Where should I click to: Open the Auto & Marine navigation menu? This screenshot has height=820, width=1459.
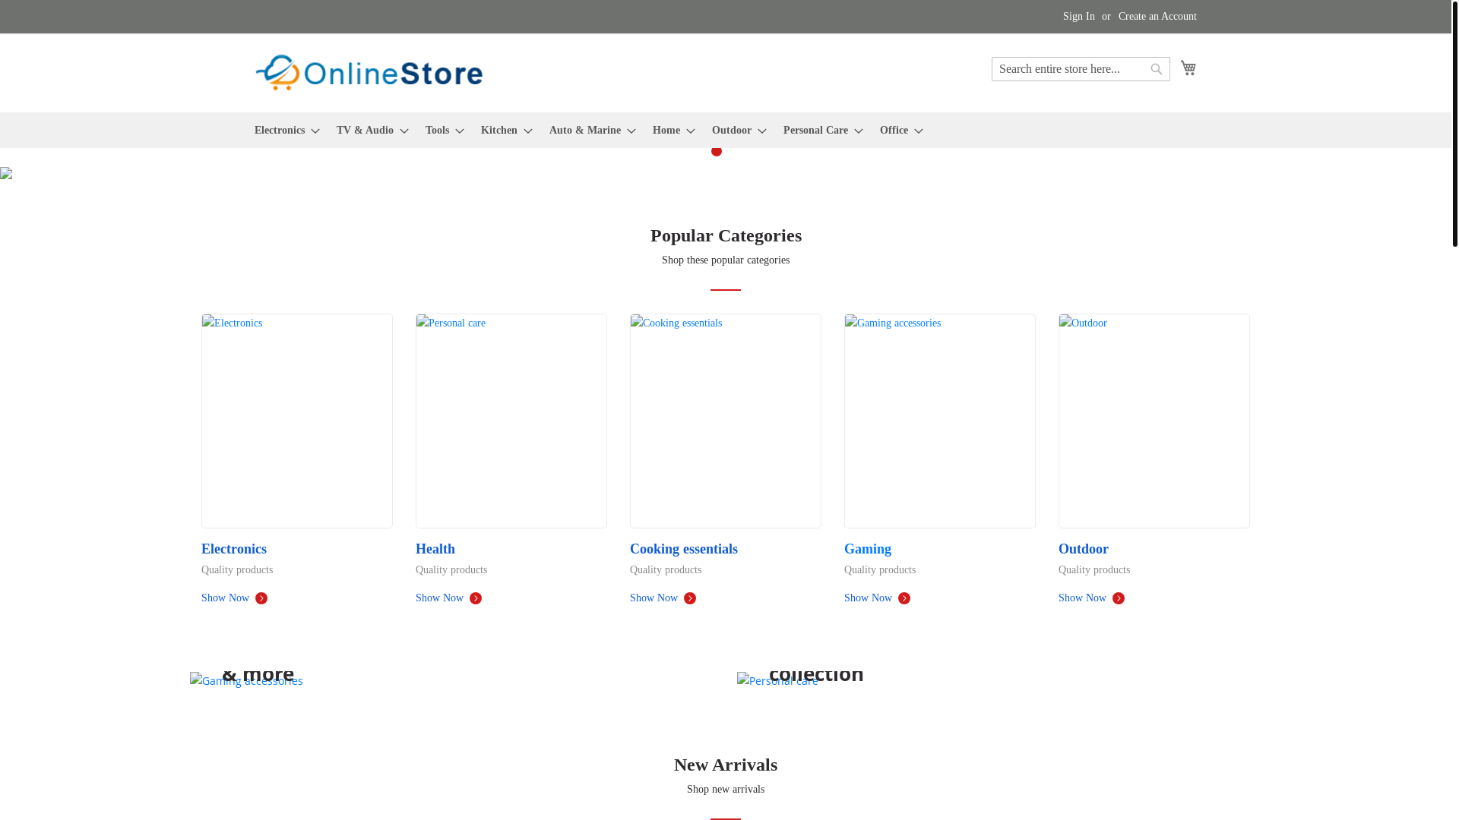(584, 131)
